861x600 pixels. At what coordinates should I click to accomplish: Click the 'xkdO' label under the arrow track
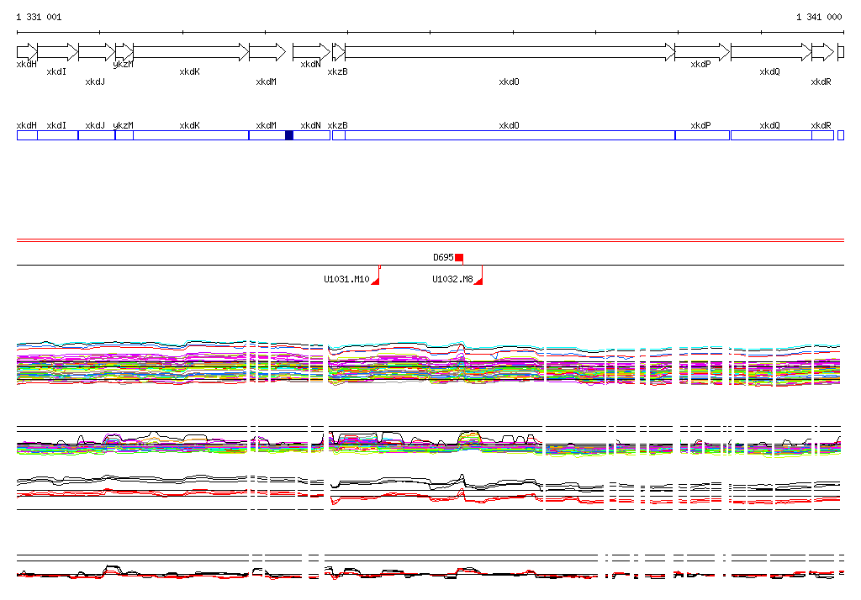pyautogui.click(x=509, y=82)
